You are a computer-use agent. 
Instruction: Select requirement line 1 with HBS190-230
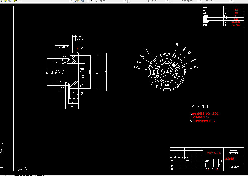(x=204, y=113)
